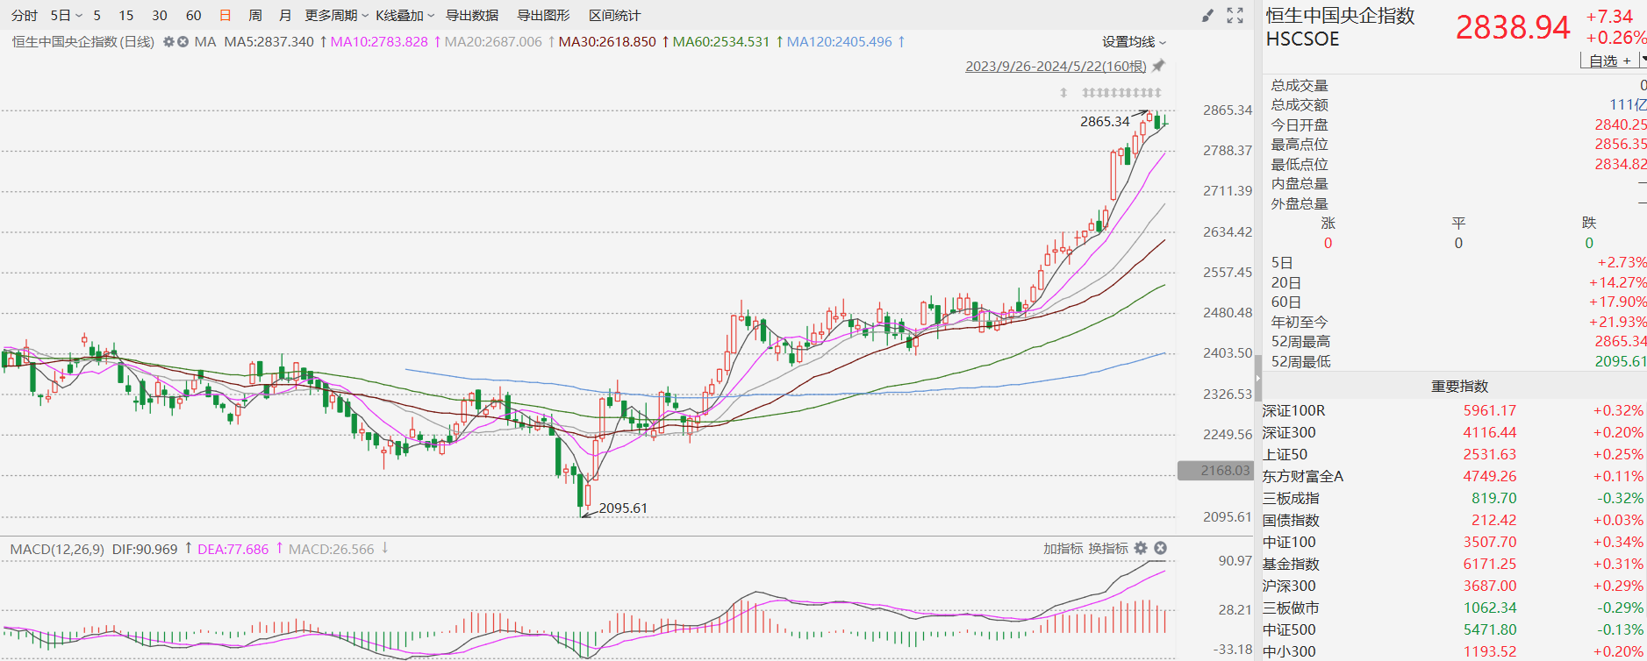Open MACD indicator settings gear
This screenshot has width=1647, height=661.
pyautogui.click(x=1140, y=548)
